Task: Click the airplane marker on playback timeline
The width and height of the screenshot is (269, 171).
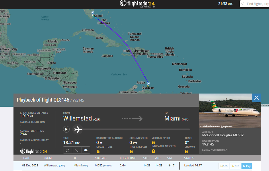Action: [78, 129]
